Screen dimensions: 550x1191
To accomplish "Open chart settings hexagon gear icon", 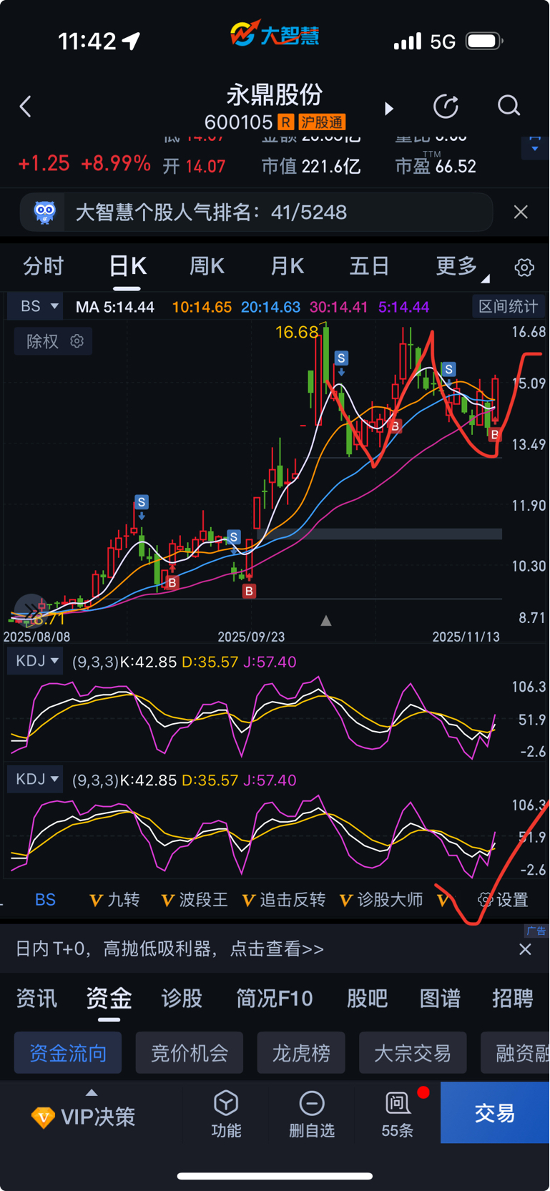I will click(x=524, y=268).
